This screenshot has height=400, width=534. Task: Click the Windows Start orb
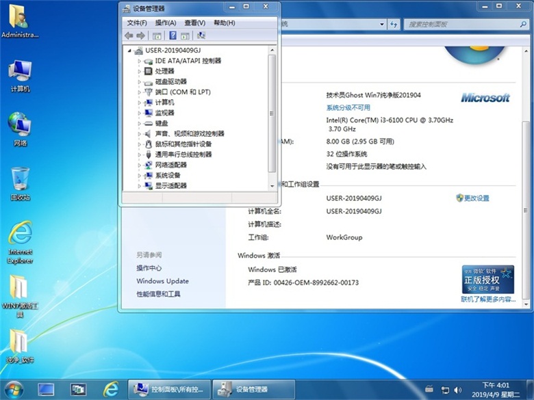(x=14, y=388)
